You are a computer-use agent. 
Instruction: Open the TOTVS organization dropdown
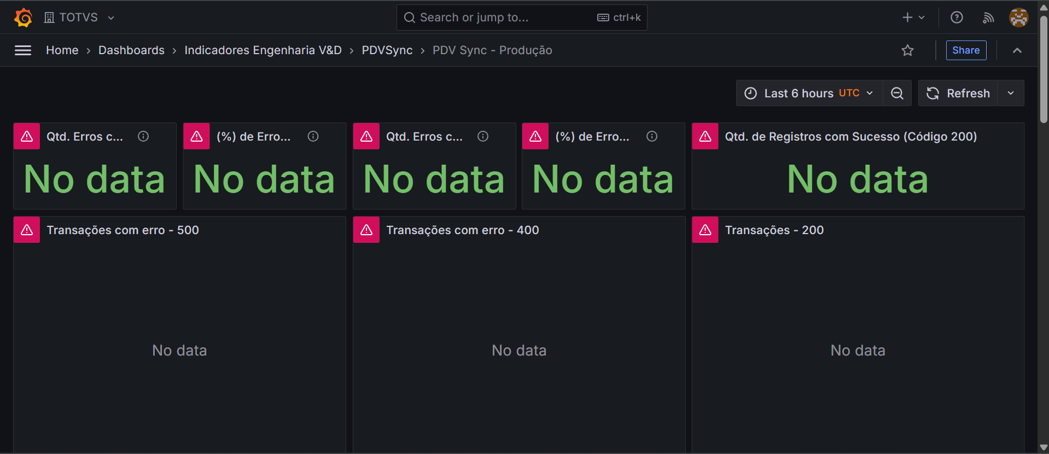[x=79, y=18]
